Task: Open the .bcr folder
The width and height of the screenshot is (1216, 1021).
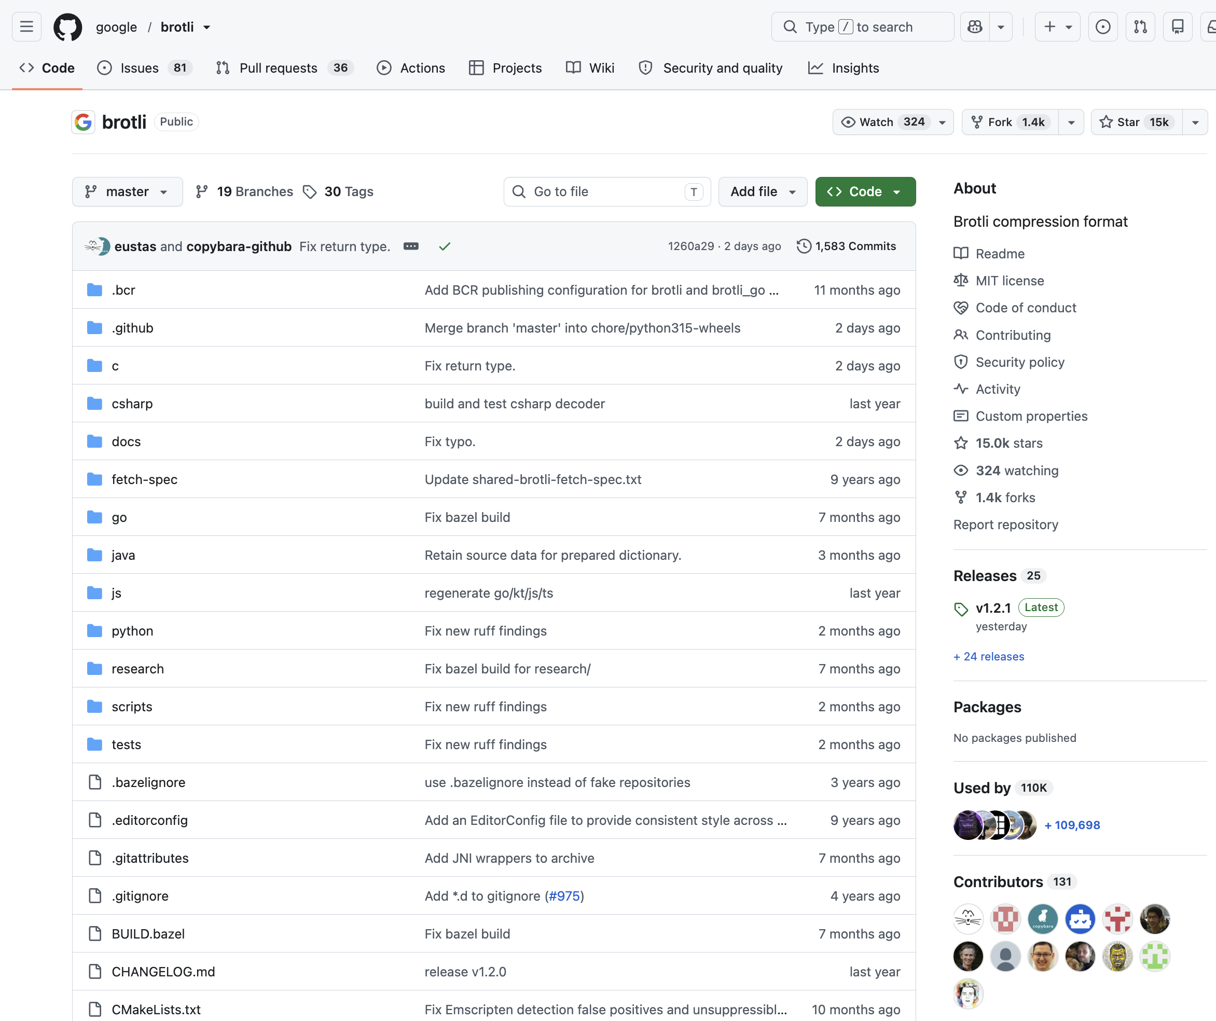Action: pos(123,289)
